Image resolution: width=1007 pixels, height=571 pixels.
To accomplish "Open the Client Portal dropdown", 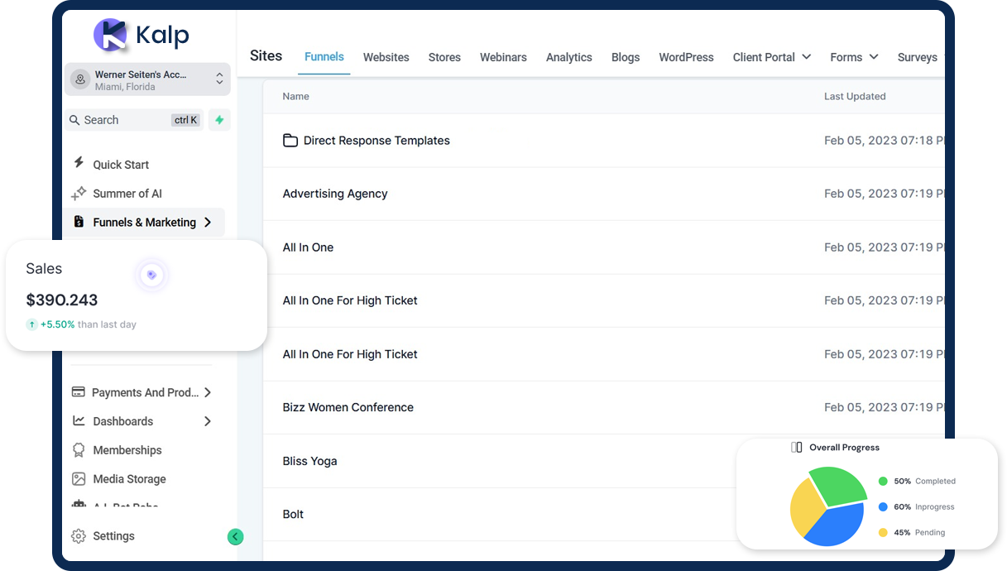I will point(771,57).
